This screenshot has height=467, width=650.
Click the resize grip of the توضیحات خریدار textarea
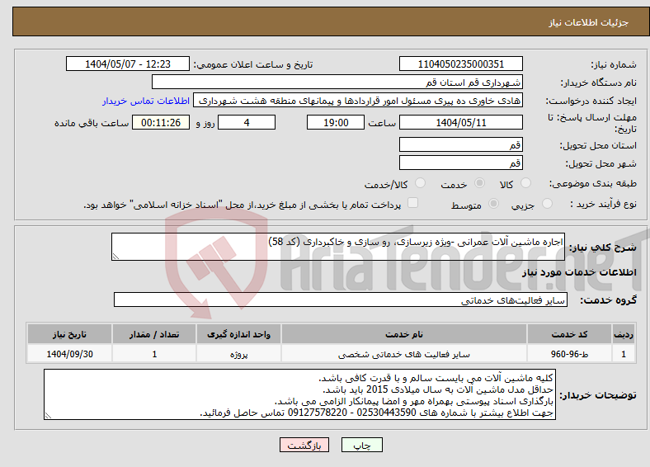point(48,416)
